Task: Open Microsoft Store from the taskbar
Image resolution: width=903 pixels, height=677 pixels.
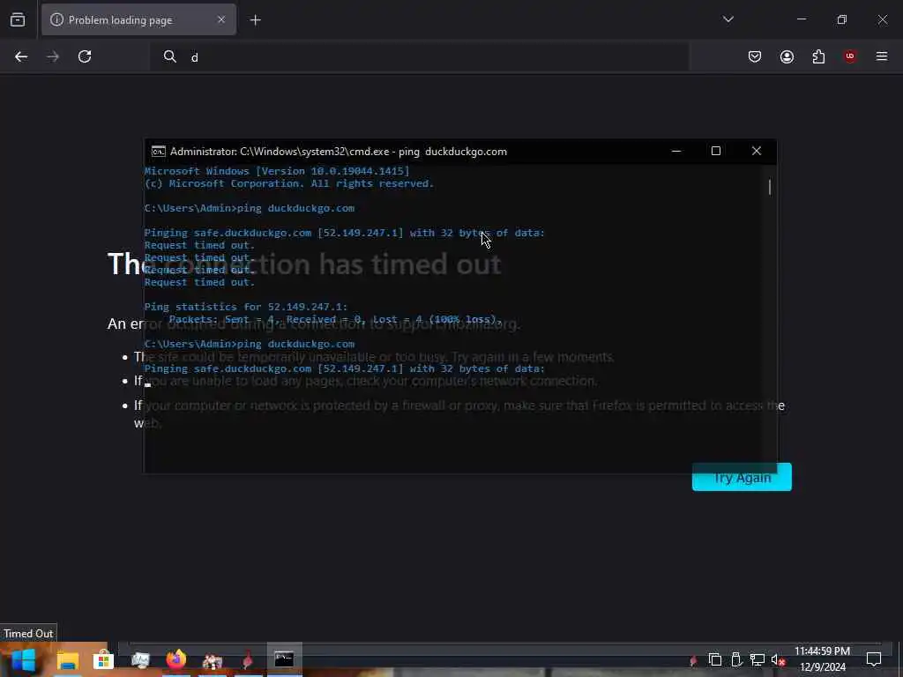Action: pyautogui.click(x=104, y=659)
